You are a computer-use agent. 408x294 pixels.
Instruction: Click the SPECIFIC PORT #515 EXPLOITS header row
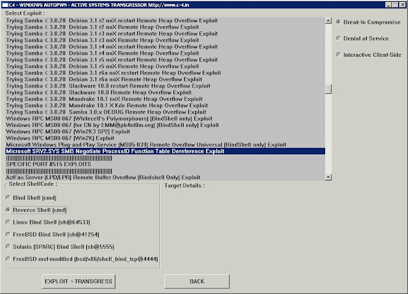[165, 165]
